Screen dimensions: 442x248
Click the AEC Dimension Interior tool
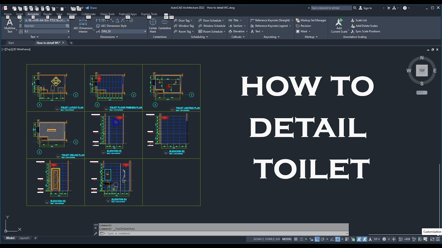pos(83,26)
